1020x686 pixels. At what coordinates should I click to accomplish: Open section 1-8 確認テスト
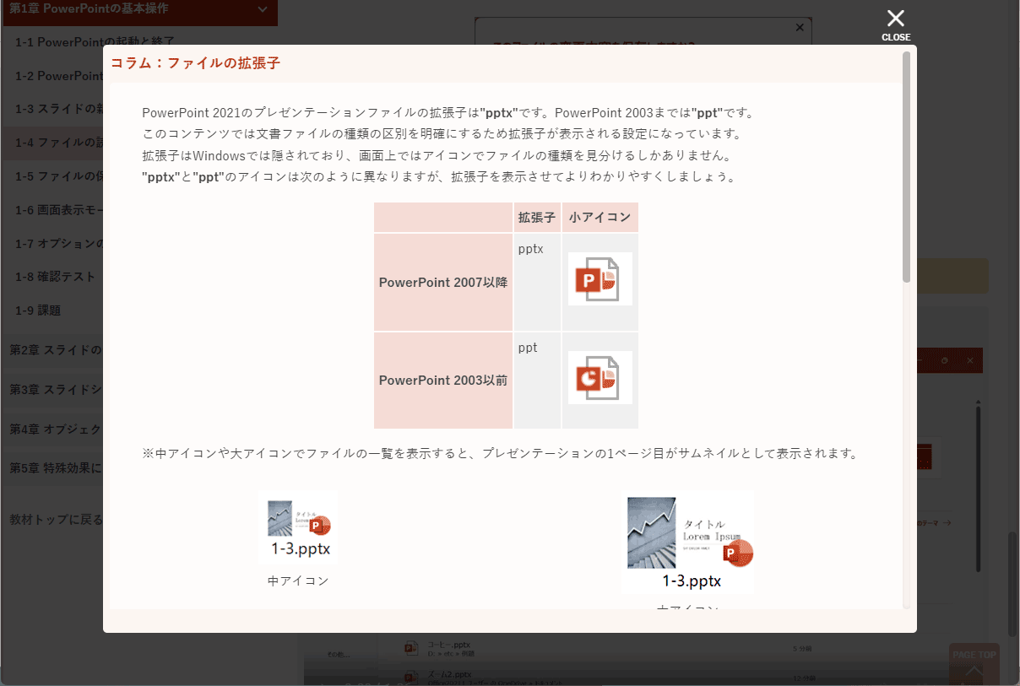pyautogui.click(x=56, y=277)
